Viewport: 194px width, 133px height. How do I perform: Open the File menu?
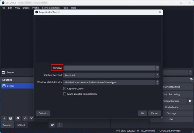pos(4,8)
